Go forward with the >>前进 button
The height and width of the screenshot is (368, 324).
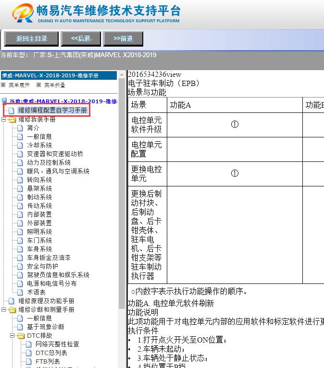(x=123, y=38)
